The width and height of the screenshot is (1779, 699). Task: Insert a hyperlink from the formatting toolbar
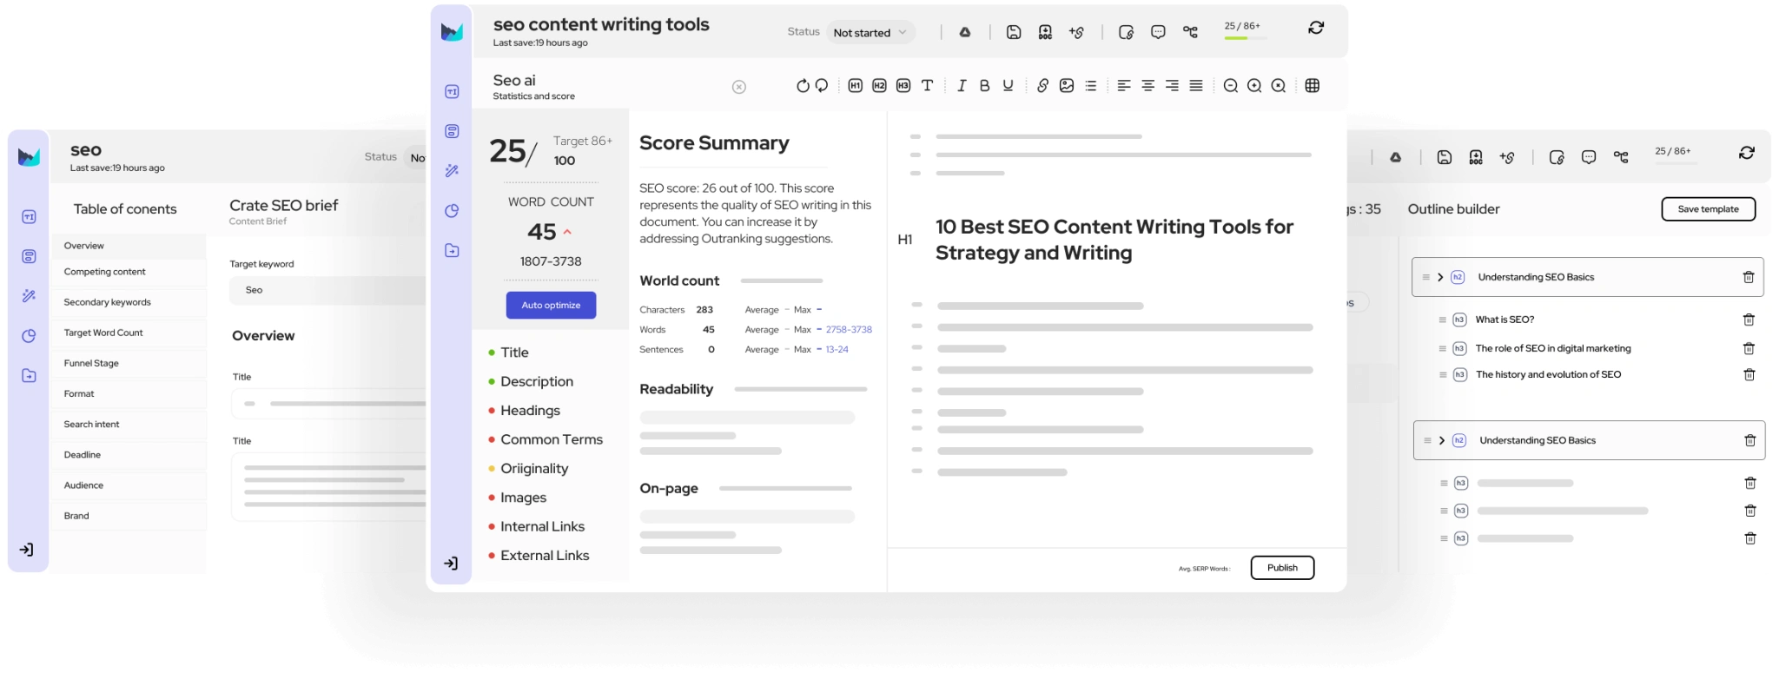[x=1042, y=85]
